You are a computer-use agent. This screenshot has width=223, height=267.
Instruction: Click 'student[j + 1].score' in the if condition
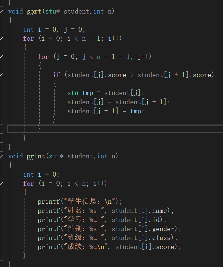175,75
